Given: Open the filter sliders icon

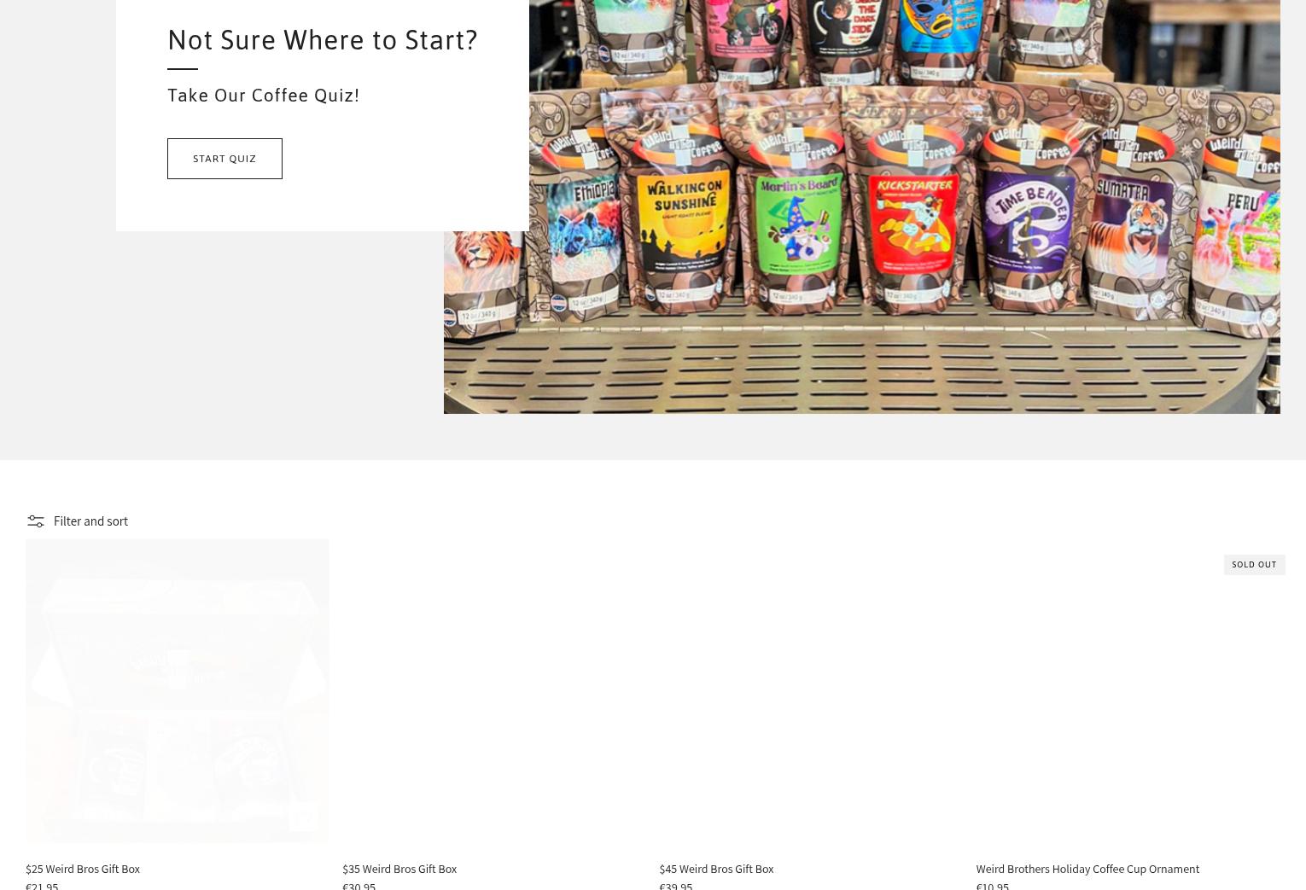Looking at the screenshot, I should [x=35, y=521].
